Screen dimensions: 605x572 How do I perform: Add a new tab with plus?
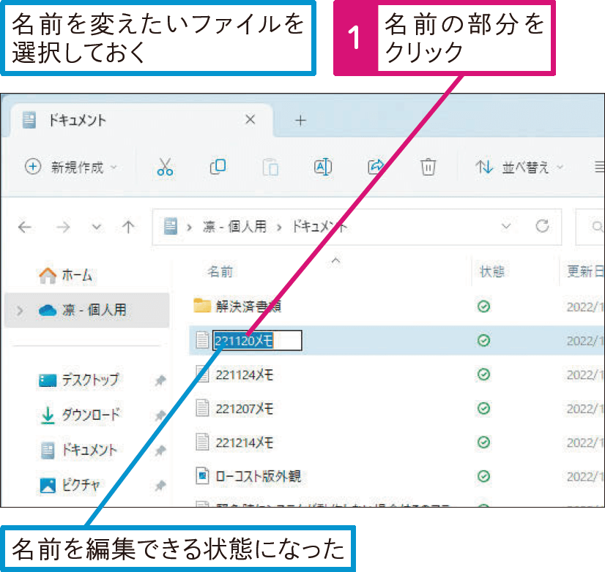click(x=300, y=121)
